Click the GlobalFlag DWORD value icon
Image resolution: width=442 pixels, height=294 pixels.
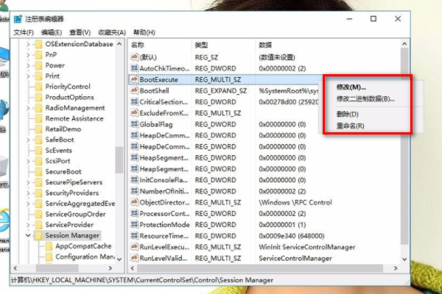(x=134, y=124)
